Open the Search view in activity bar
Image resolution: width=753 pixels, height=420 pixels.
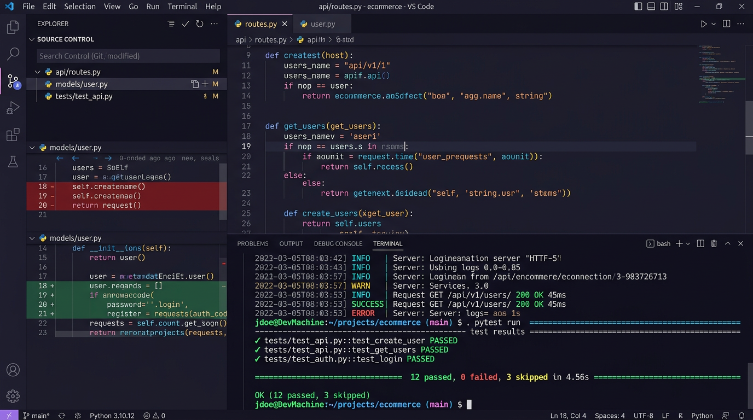[13, 54]
